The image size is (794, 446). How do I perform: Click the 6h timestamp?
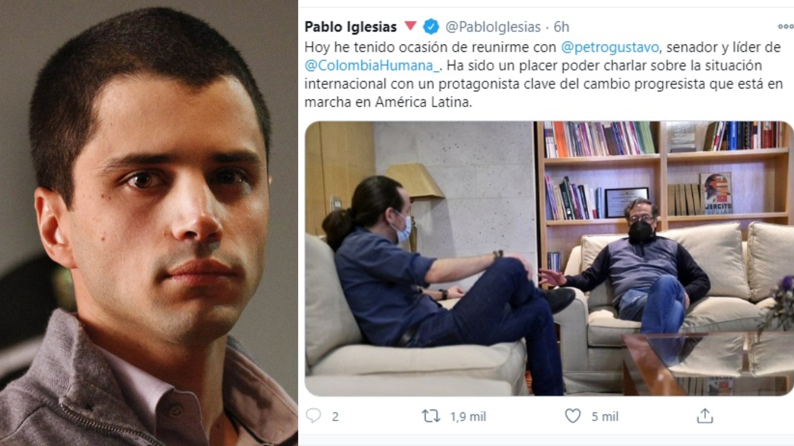pos(561,27)
